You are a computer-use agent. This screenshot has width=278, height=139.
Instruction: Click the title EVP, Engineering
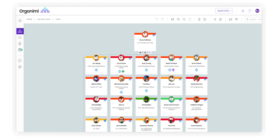pyautogui.click(x=197, y=87)
